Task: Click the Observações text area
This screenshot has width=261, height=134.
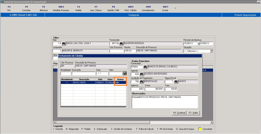Action: coord(165,101)
